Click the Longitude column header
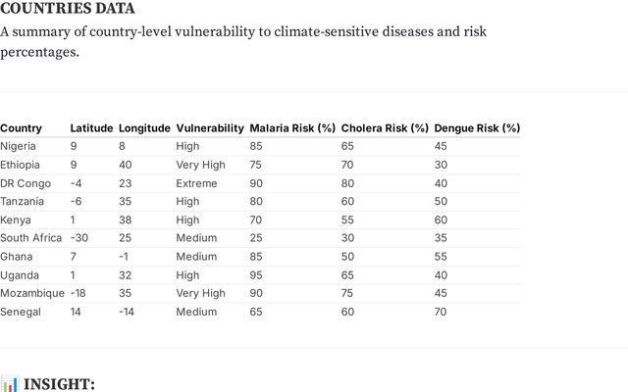Viewport: 628px width, 392px height. [144, 128]
